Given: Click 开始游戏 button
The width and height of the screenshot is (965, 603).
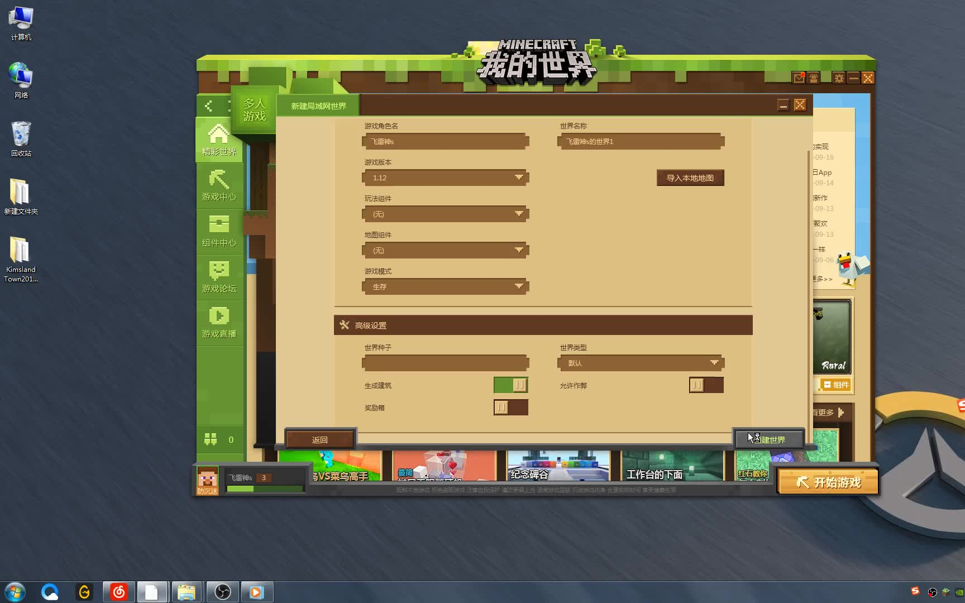Looking at the screenshot, I should coord(828,482).
